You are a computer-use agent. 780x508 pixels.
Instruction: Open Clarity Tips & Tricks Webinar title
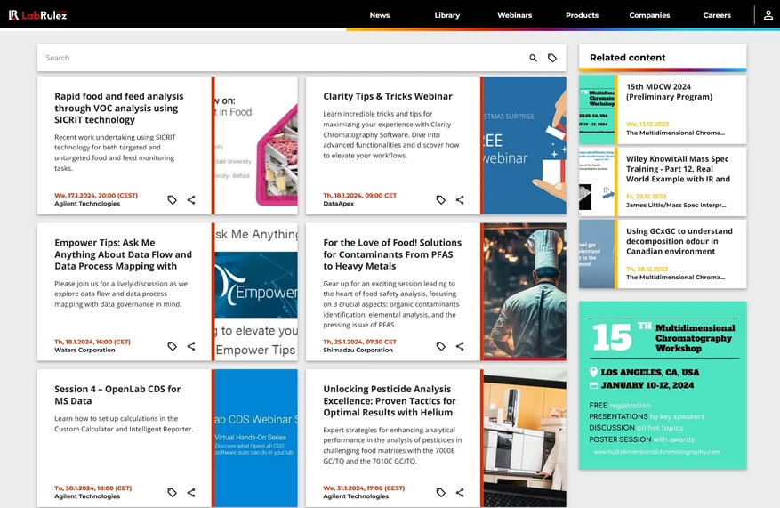(x=388, y=96)
